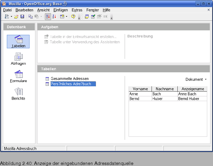Click the Save floppy disk icon
The height and width of the screenshot is (166, 213).
pos(22,17)
